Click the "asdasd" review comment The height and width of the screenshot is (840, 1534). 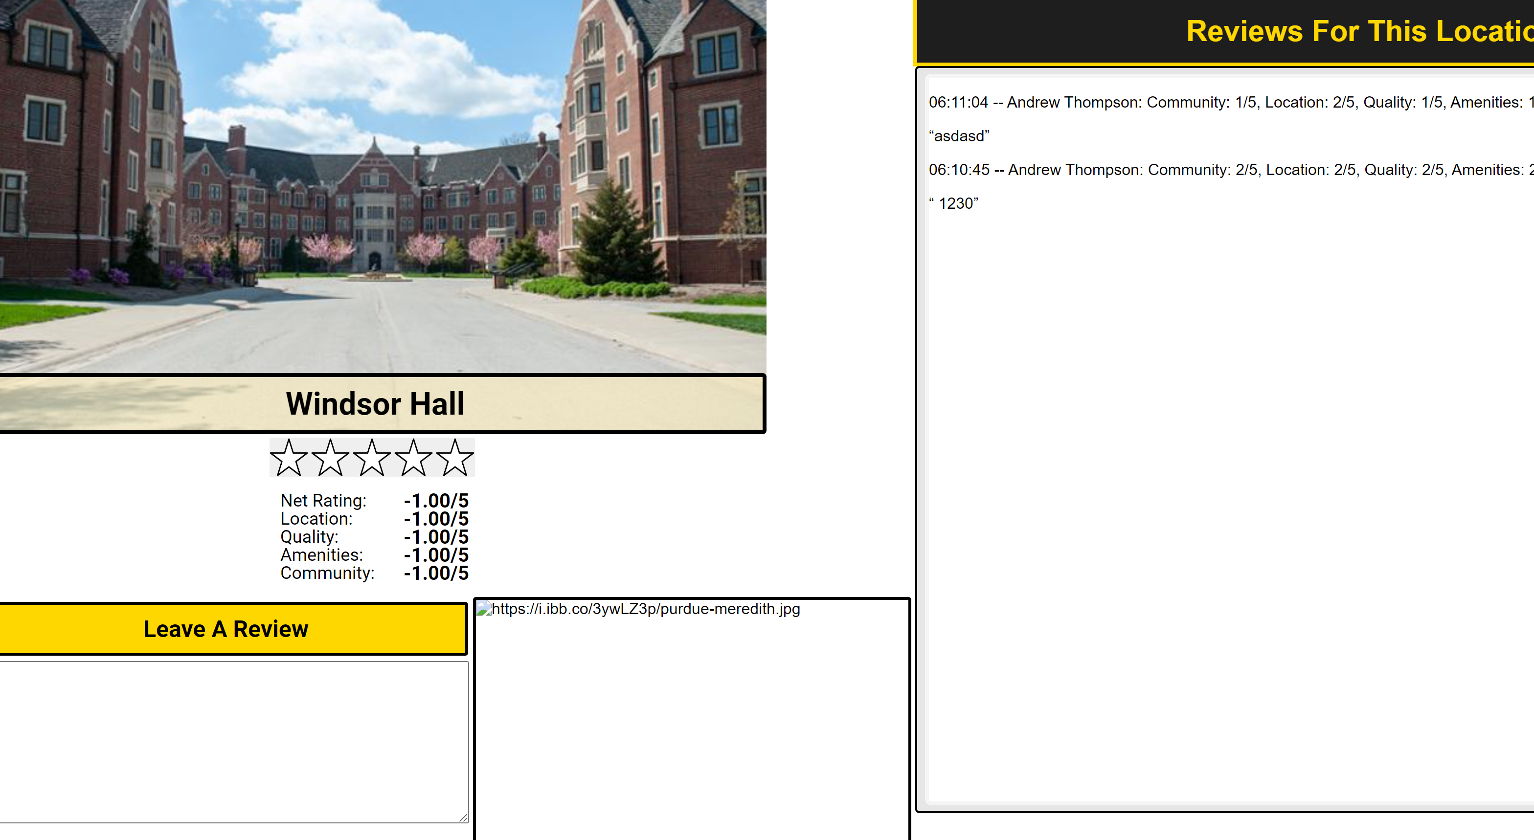tap(959, 136)
